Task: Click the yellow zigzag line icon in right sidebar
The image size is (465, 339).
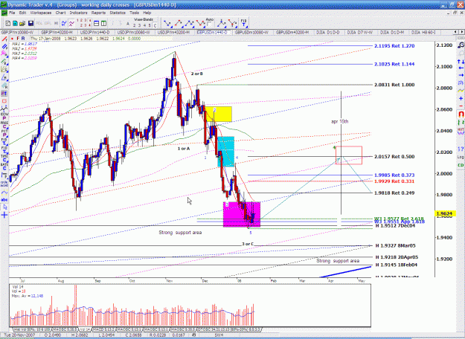Action: click(461, 91)
